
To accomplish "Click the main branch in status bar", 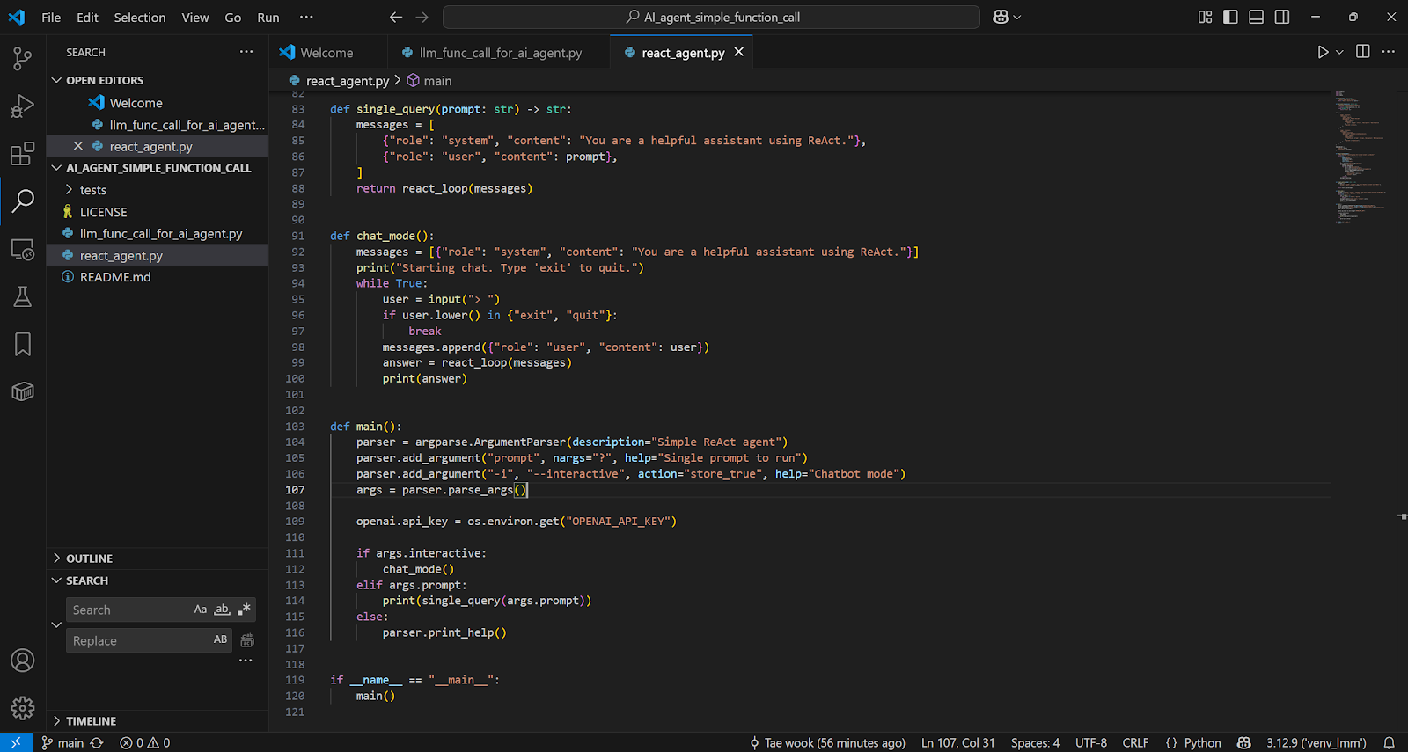I will tap(62, 742).
